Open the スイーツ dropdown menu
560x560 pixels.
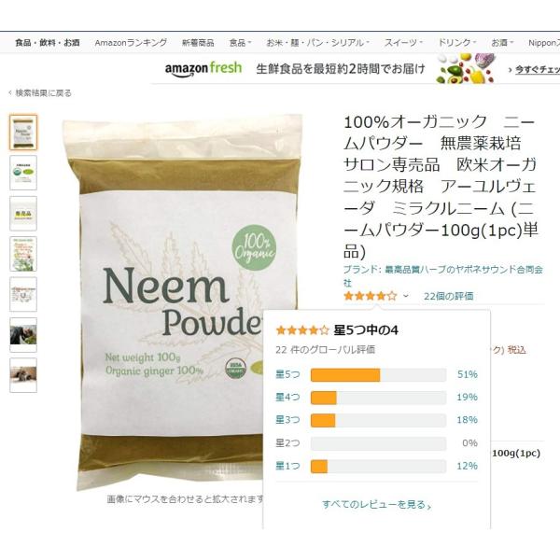(403, 43)
